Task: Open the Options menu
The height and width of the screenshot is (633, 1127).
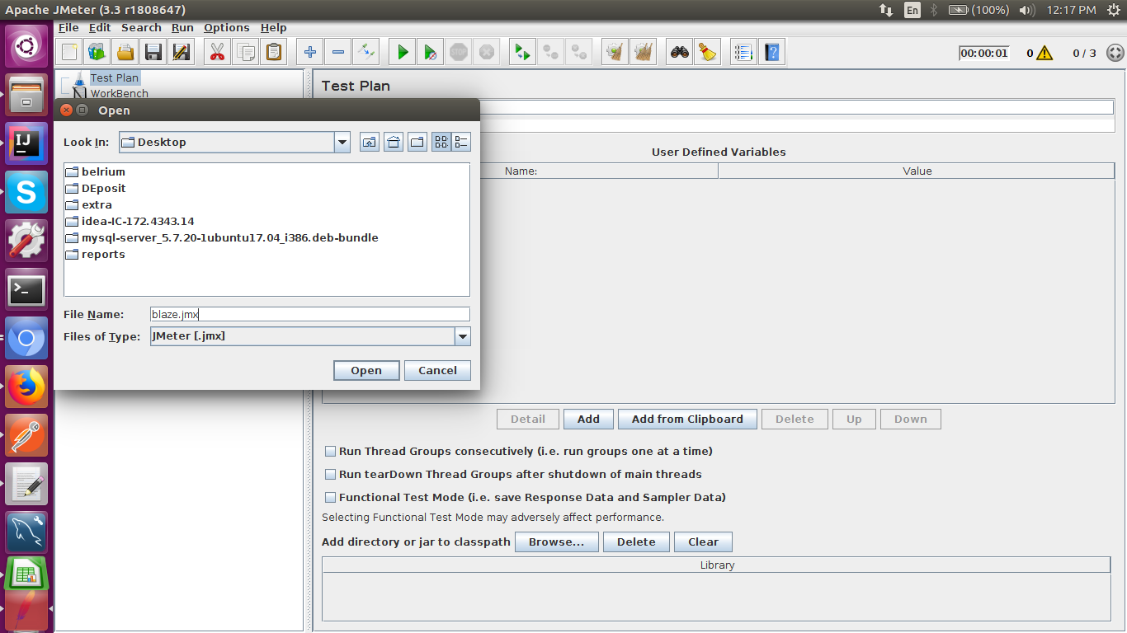Action: (x=227, y=27)
